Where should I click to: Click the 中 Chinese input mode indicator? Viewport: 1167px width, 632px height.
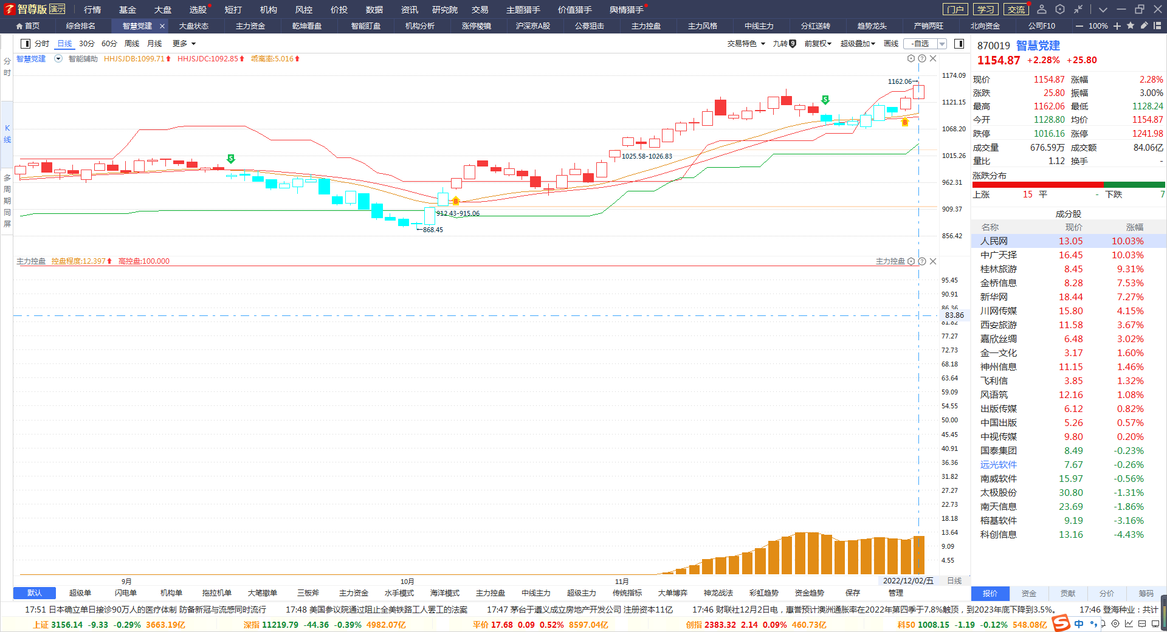point(1079,624)
